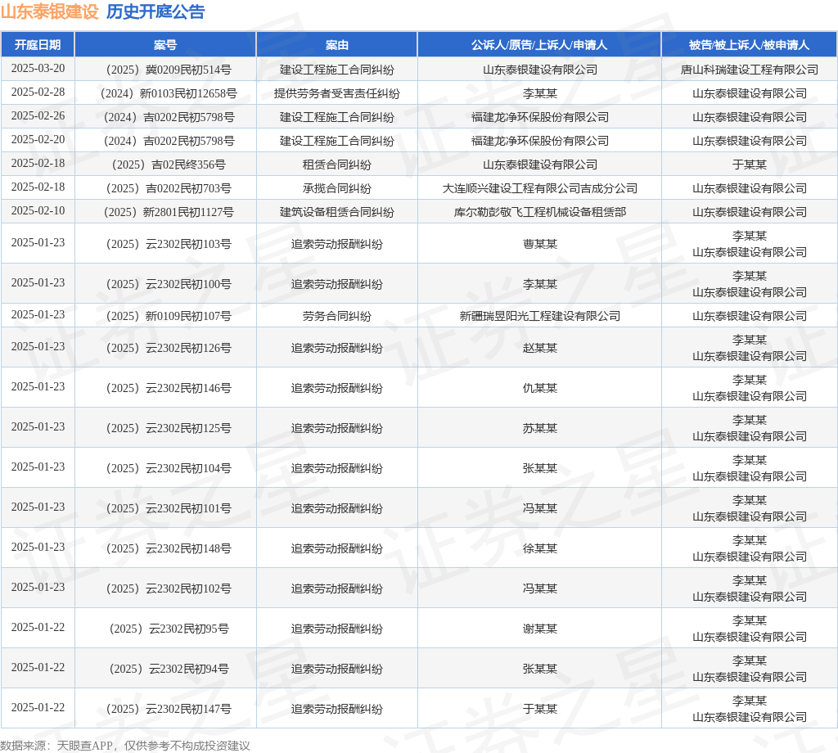Click the 山东泰银建设 title text
Screen dimensions: 838x753
click(50, 11)
